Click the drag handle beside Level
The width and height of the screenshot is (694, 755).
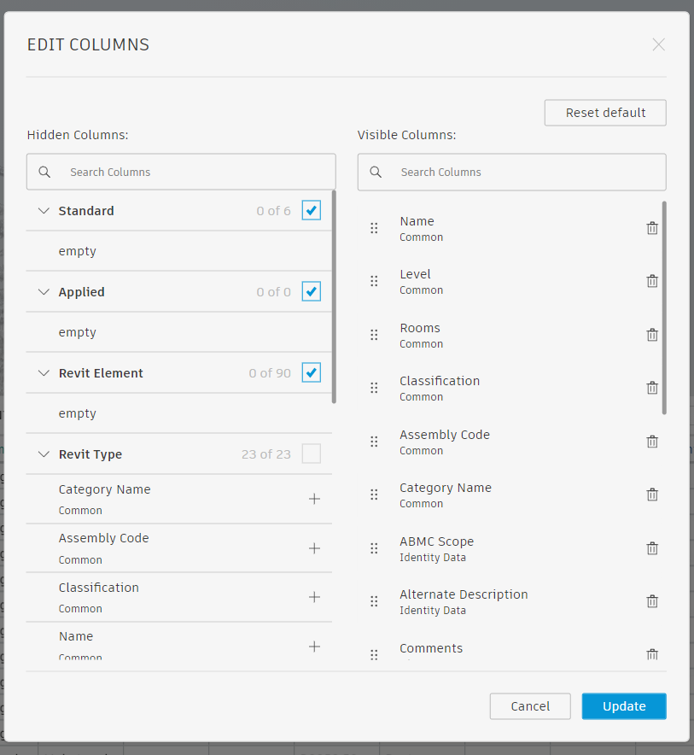click(374, 281)
